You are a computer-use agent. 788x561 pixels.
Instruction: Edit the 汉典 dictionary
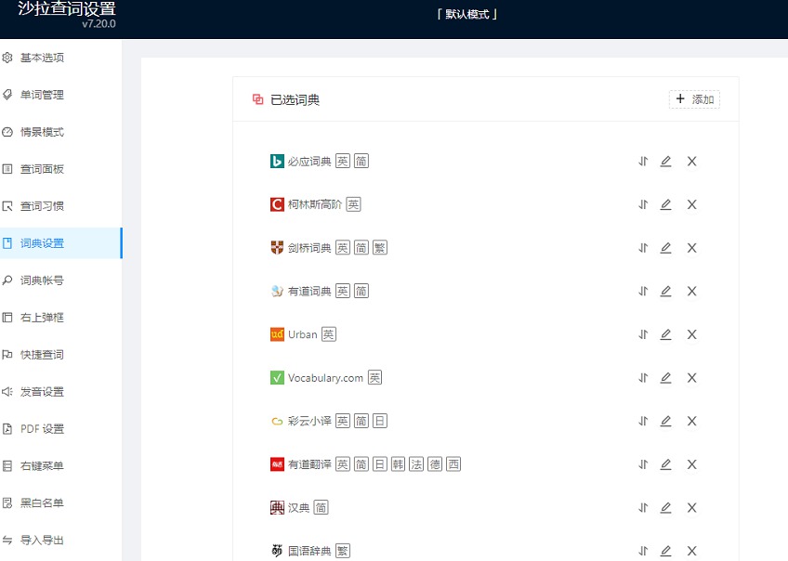click(666, 508)
